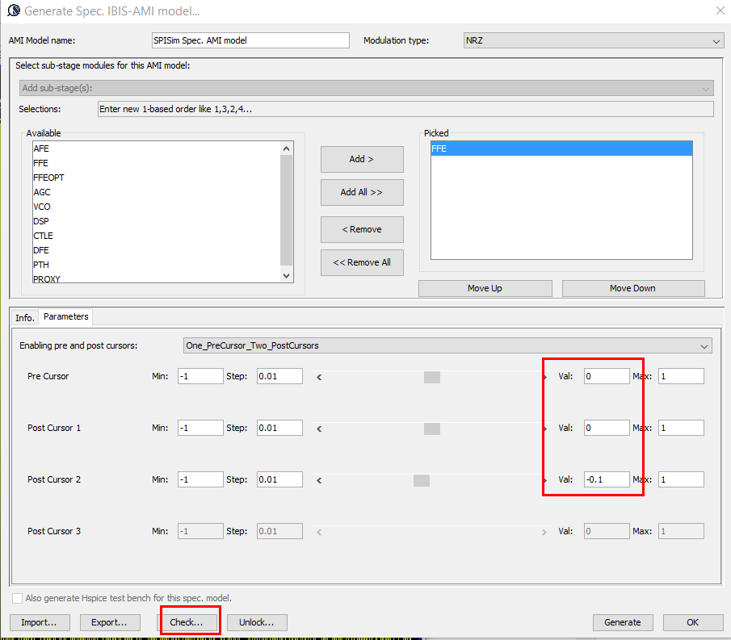Click the Pre Cursor slider thumb
The width and height of the screenshot is (731, 640).
tap(431, 377)
